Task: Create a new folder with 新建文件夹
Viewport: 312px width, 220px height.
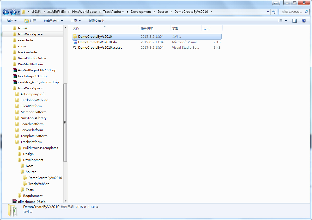Action: pos(96,21)
